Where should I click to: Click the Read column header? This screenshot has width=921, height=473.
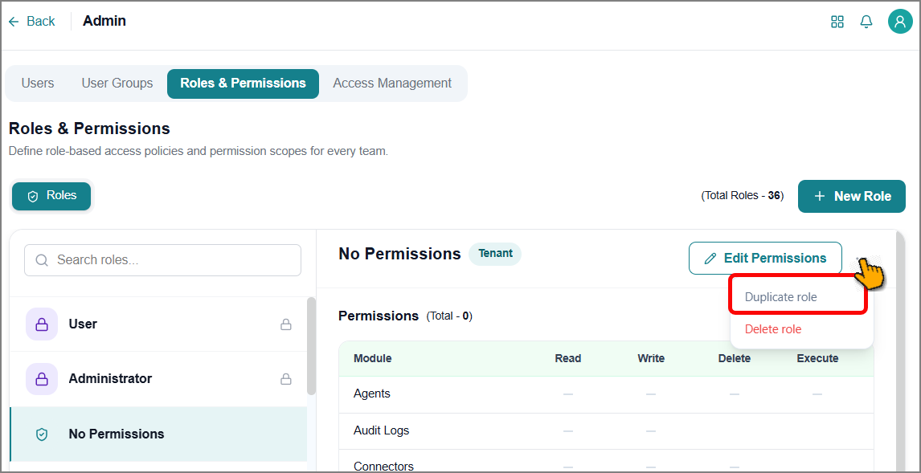click(x=568, y=358)
